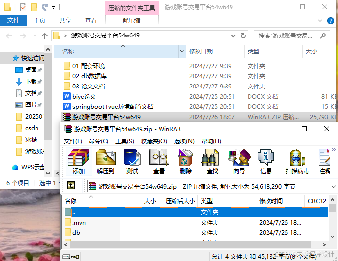Switch to the 主页 ribbon tab
The height and width of the screenshot is (261, 338).
tap(39, 21)
